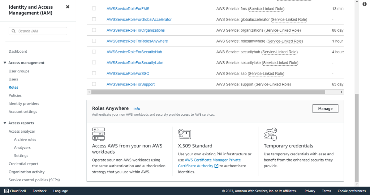Click the search magnifier icon

pos(14,31)
